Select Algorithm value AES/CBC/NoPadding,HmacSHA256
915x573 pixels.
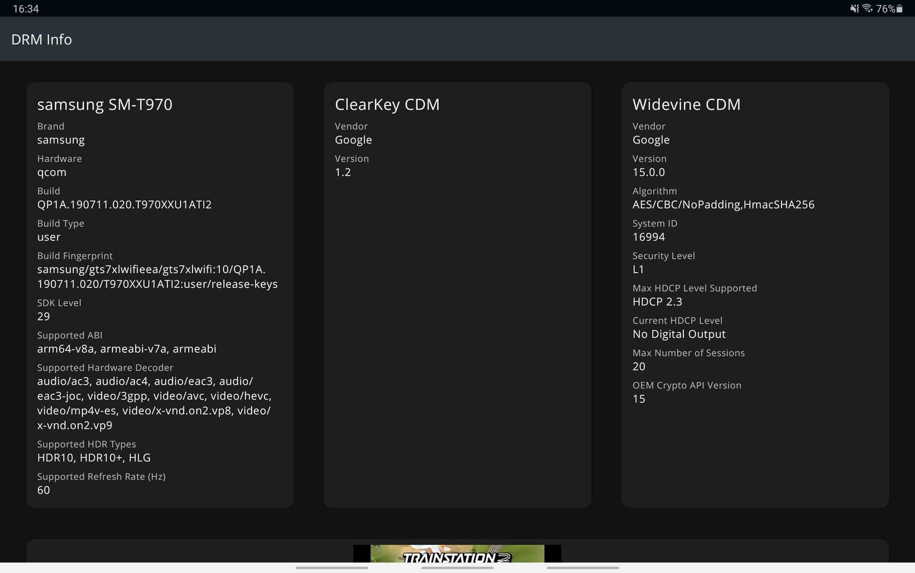[723, 205]
